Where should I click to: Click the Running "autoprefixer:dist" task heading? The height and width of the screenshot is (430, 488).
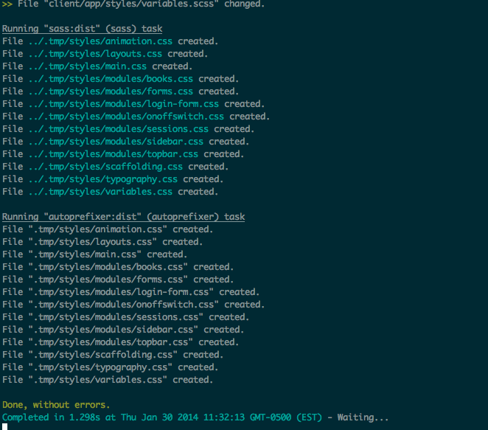[124, 217]
